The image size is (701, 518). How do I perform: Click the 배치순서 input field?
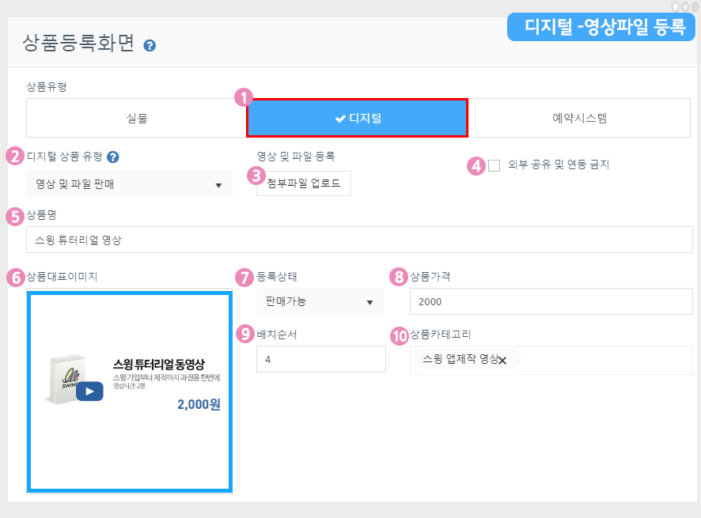(320, 359)
